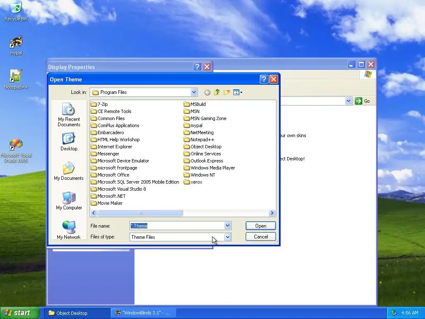Select the Common Files folder
This screenshot has height=319, width=425.
pos(108,118)
